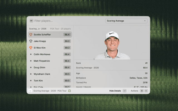Screen dimensions: 178x111
Task: Click the extension avatar icon in footer
Action: point(30,91)
